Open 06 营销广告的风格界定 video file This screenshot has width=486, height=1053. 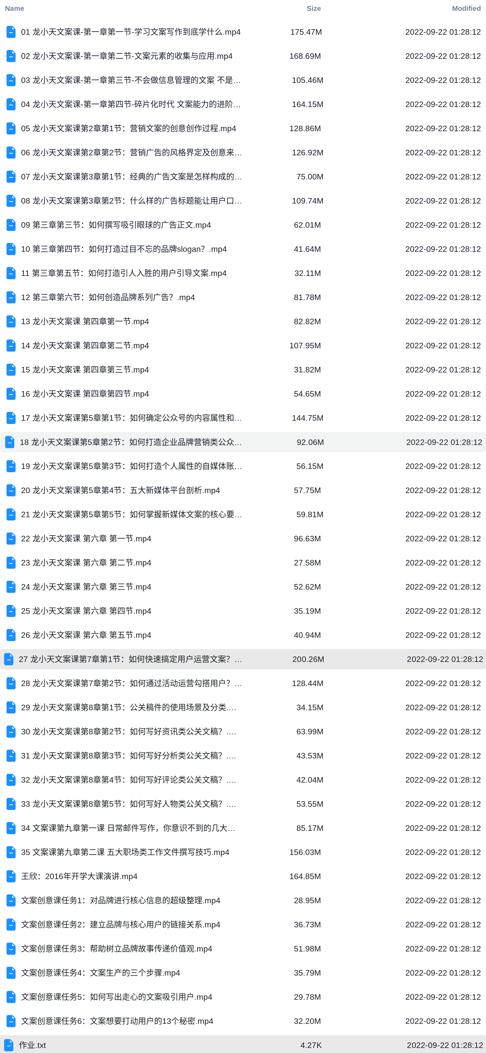click(132, 153)
